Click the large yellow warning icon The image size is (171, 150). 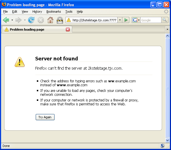(x=20, y=62)
